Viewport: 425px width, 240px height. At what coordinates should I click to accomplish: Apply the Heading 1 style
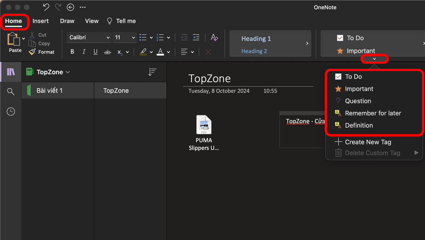[x=256, y=39]
